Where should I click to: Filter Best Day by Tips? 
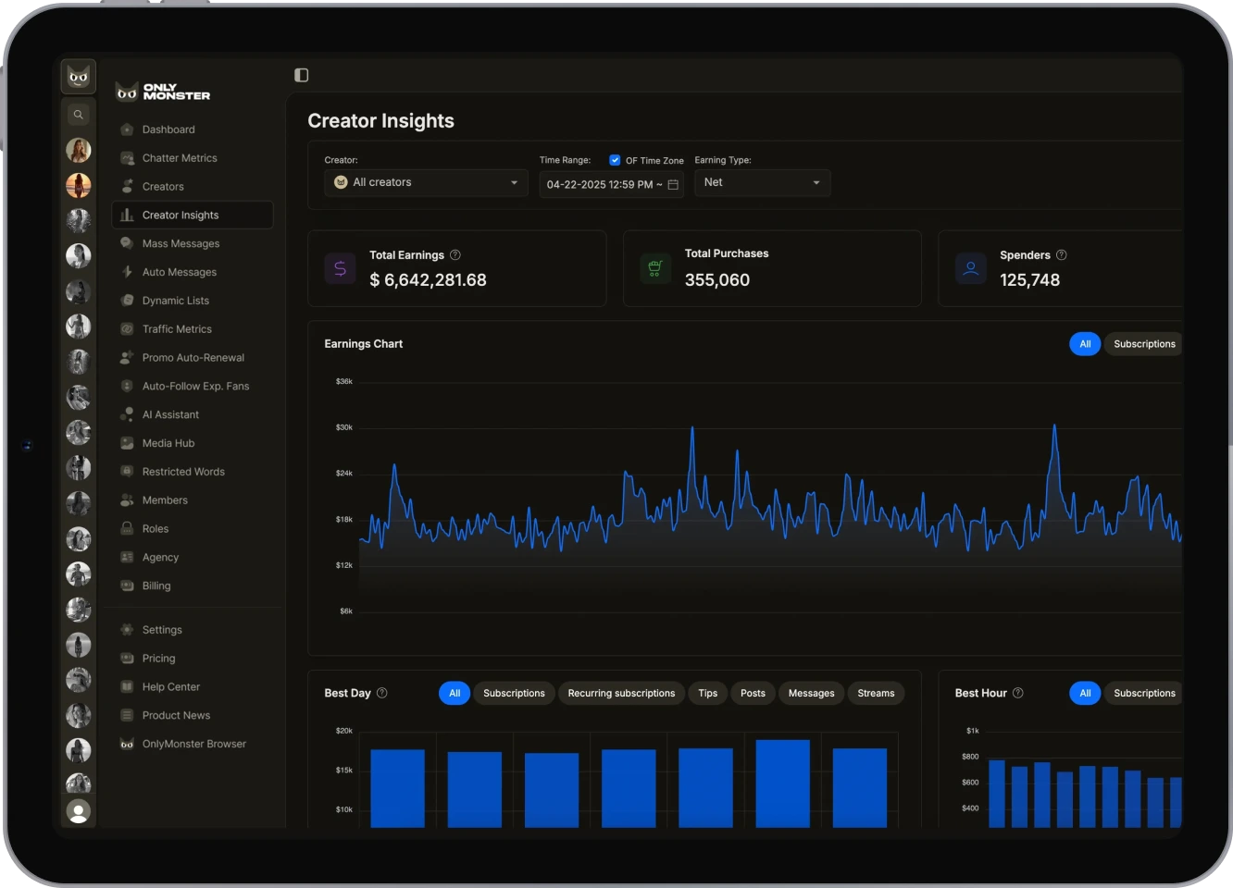tap(708, 693)
